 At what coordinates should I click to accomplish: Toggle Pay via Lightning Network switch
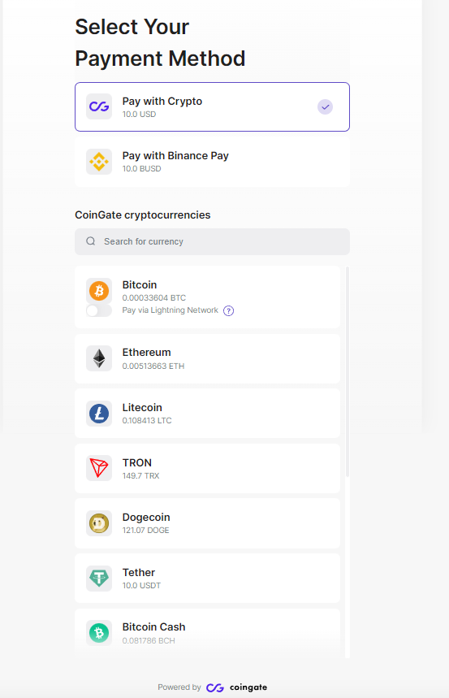(99, 310)
